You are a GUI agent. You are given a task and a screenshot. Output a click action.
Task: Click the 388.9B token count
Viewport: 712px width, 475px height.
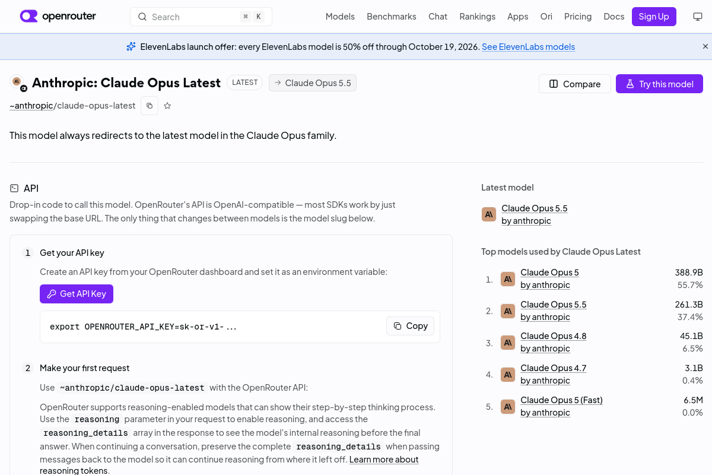click(x=689, y=273)
